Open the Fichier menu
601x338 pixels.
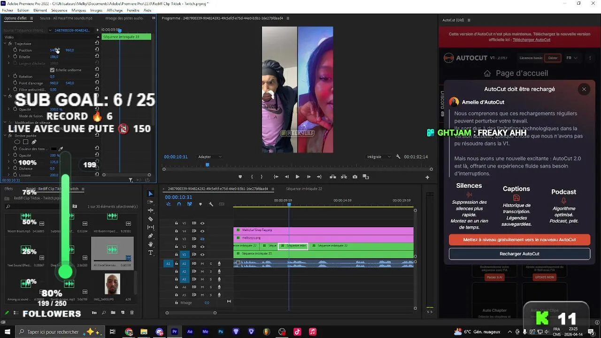(8, 10)
